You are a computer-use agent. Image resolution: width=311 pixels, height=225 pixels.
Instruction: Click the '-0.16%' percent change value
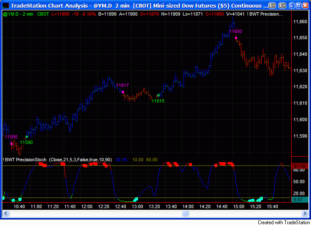tap(88, 14)
